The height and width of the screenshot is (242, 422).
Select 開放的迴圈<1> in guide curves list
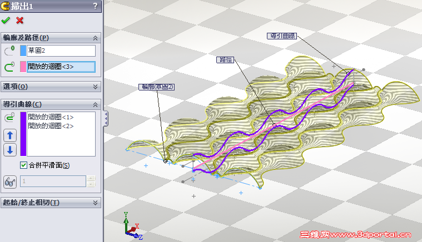pos(51,117)
